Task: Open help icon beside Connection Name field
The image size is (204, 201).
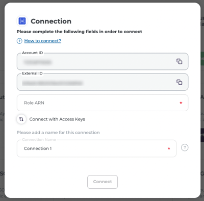Action: pos(185,147)
